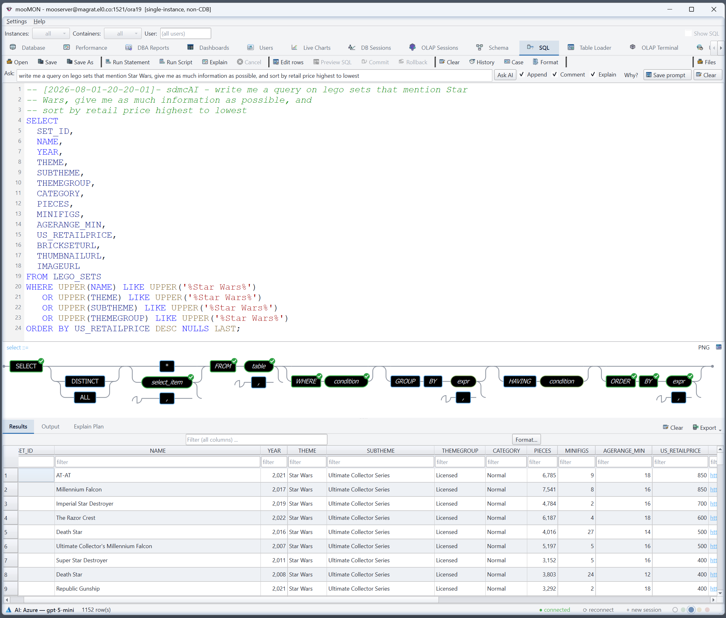Open the results Format... button
This screenshot has width=726, height=618.
(x=526, y=439)
